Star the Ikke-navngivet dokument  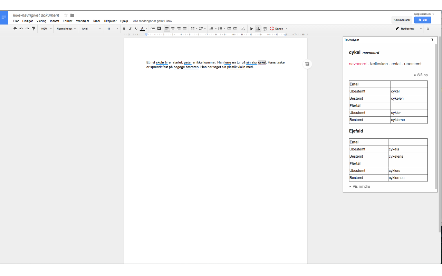[x=66, y=15]
